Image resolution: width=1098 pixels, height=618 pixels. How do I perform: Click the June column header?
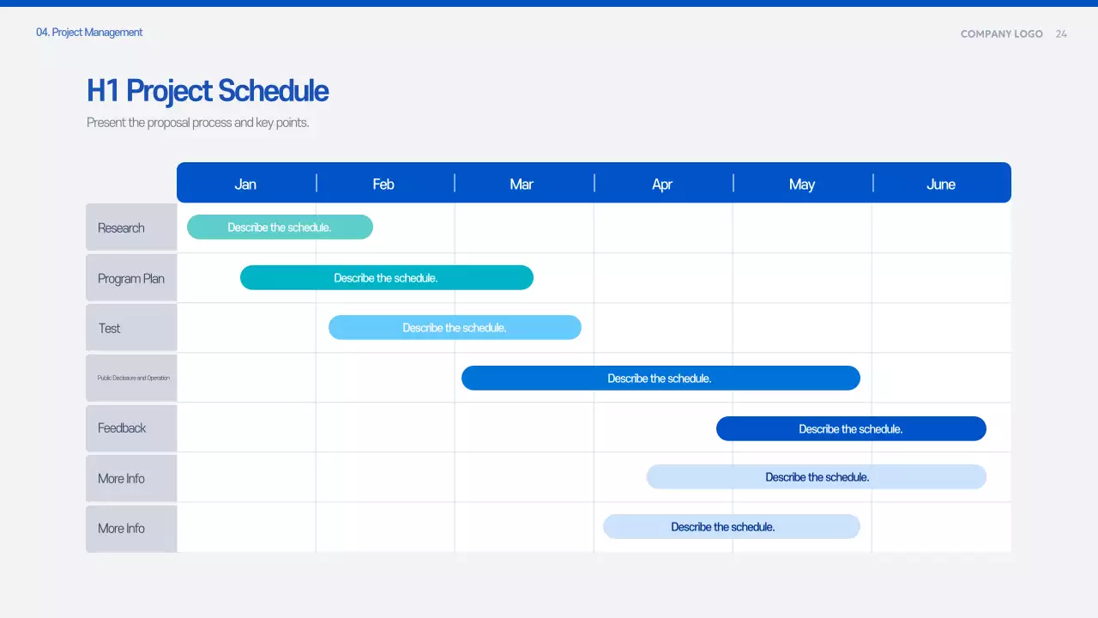[941, 184]
